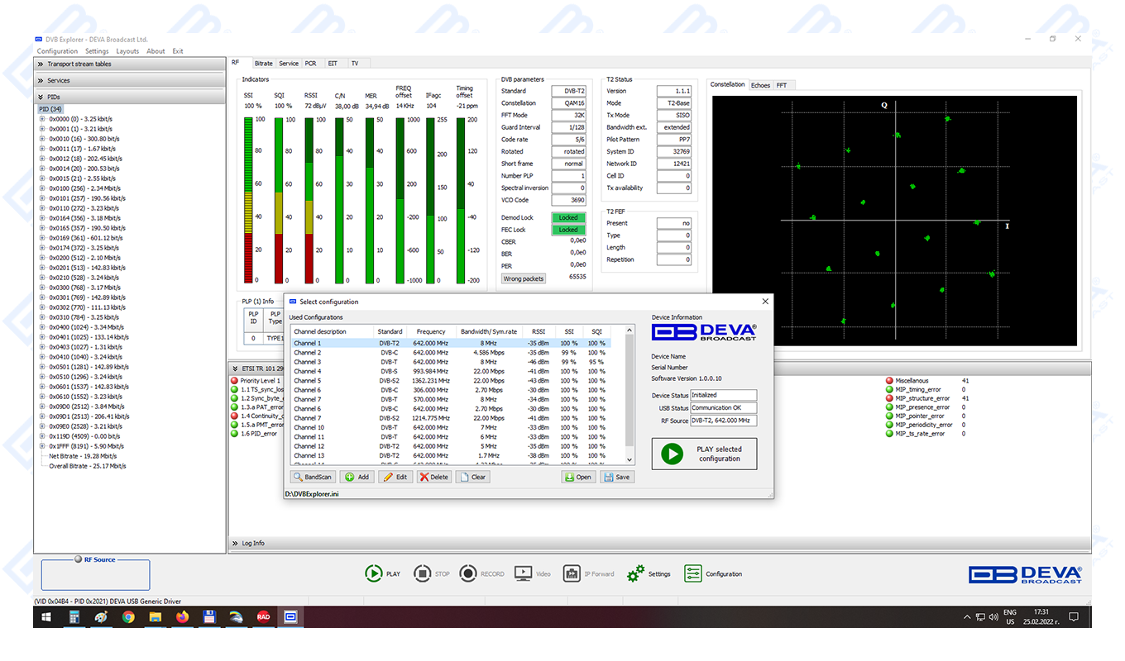Screen dimensions: 1125x661
Task: Click the RECORD icon in bottom toolbar
Action: pos(468,573)
